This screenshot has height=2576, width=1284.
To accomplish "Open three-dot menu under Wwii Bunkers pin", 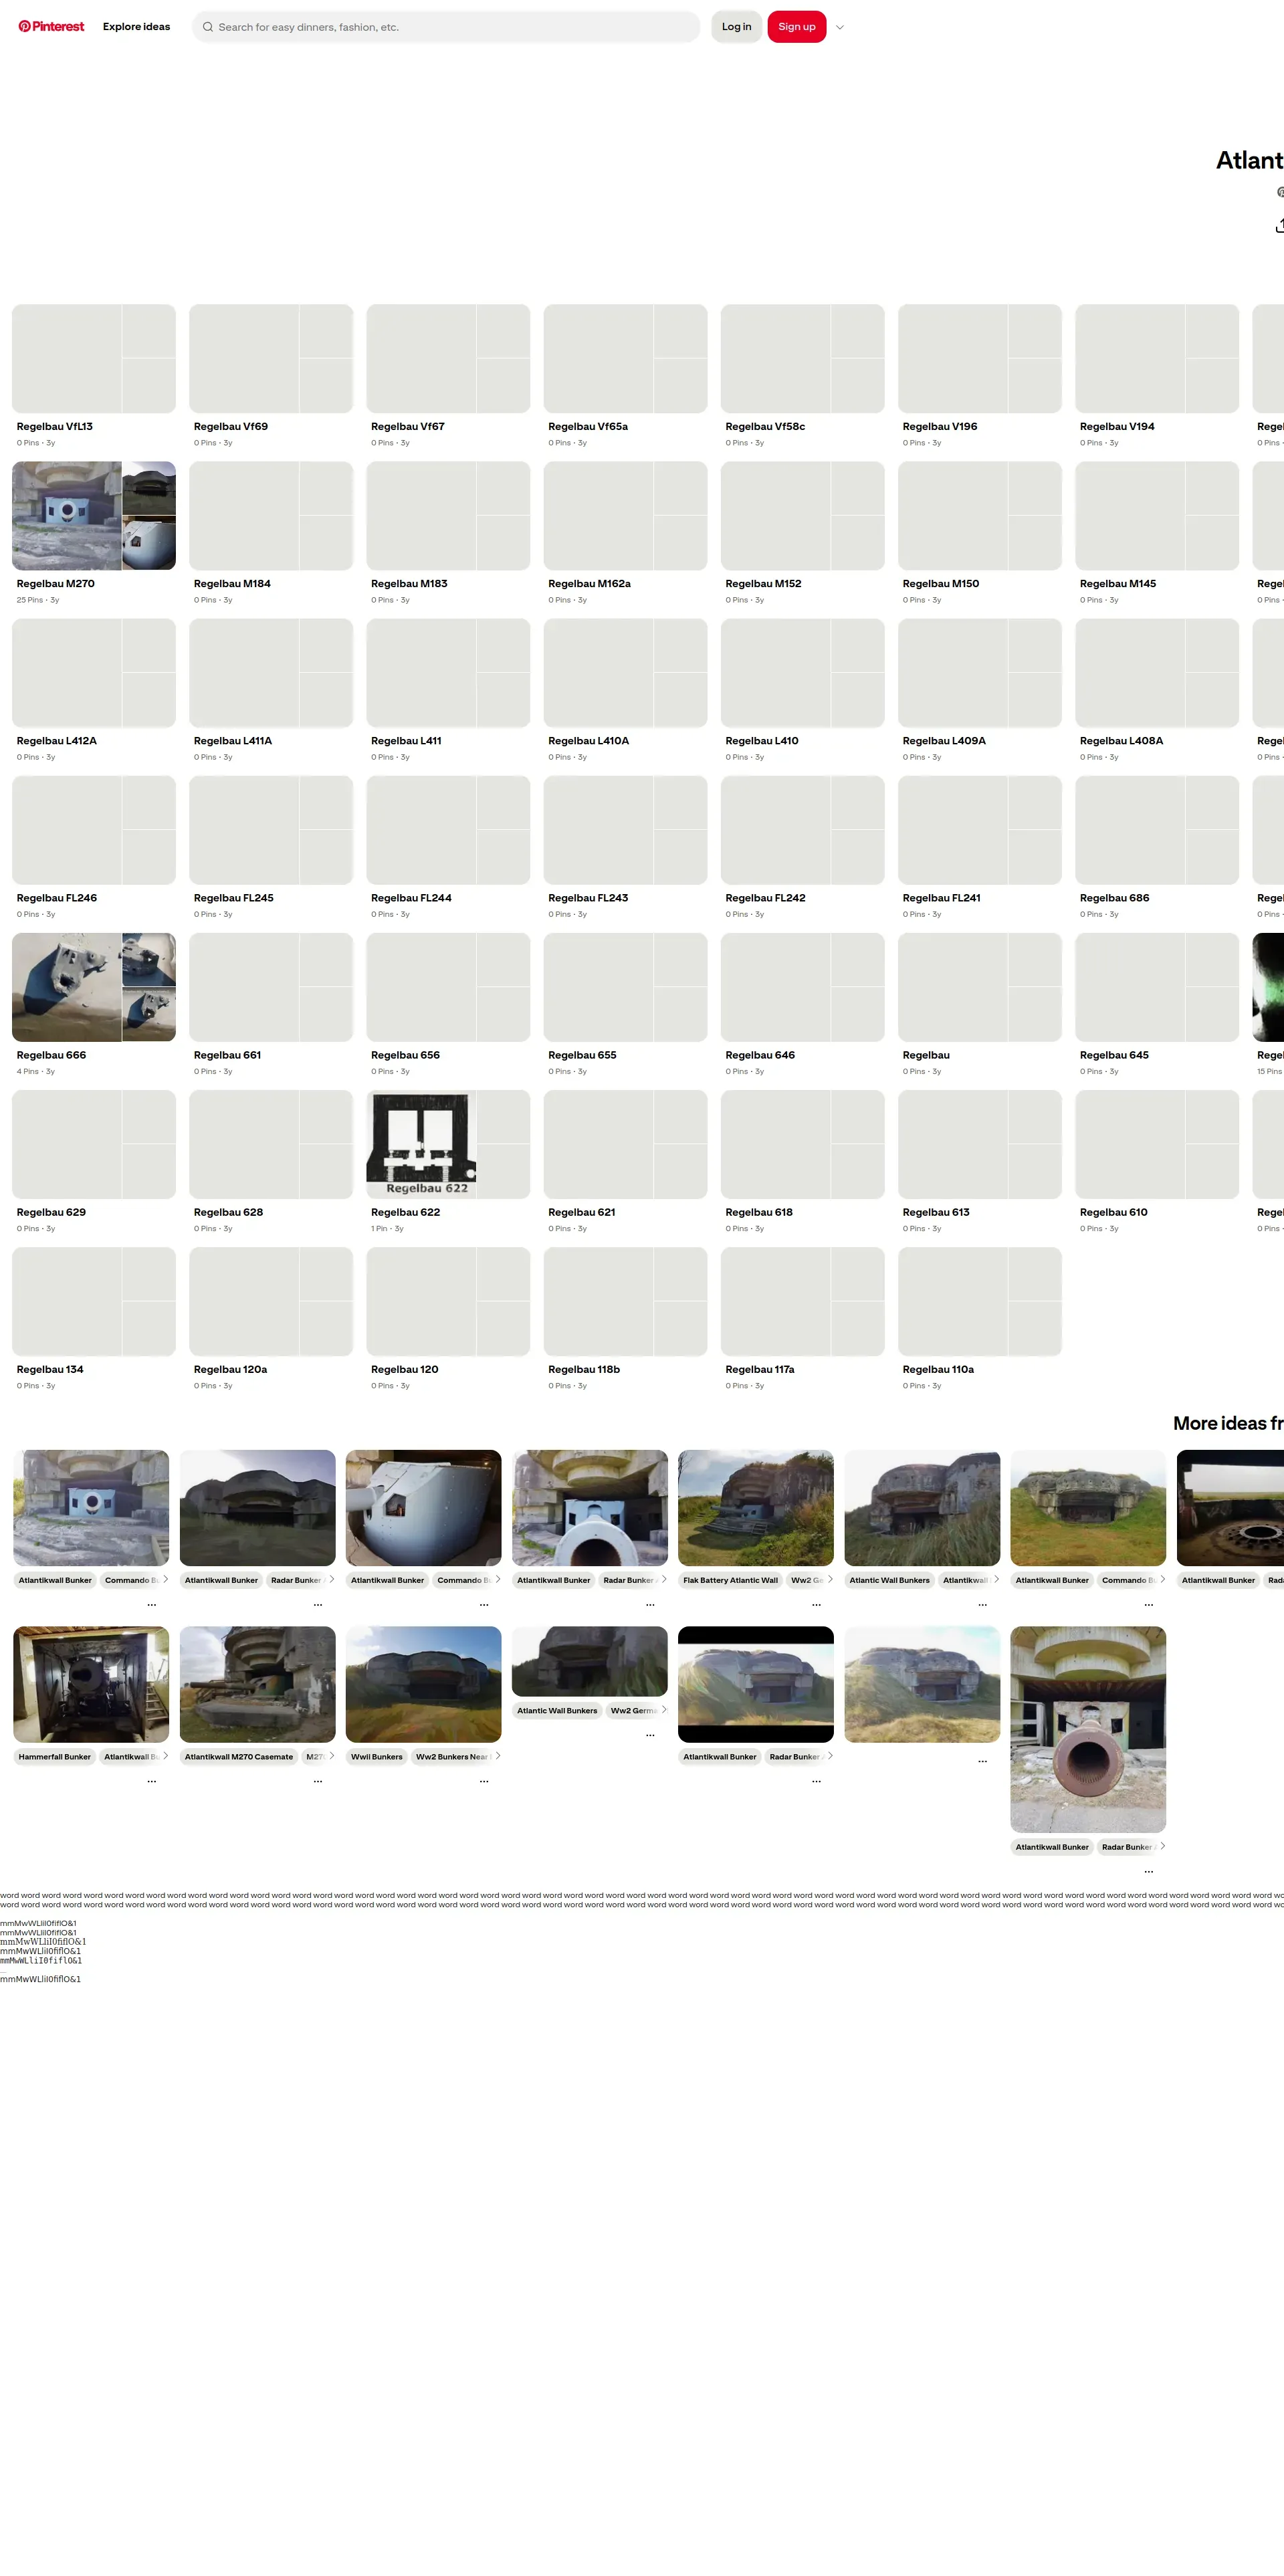I will pos(484,1781).
